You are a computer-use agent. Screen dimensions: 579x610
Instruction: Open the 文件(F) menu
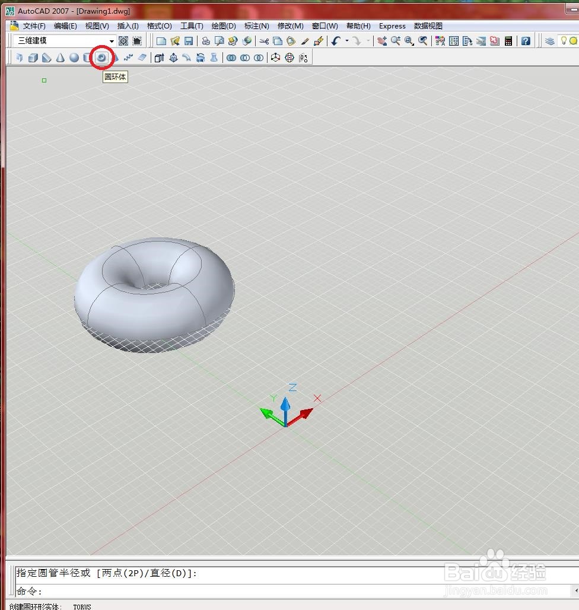[x=34, y=26]
